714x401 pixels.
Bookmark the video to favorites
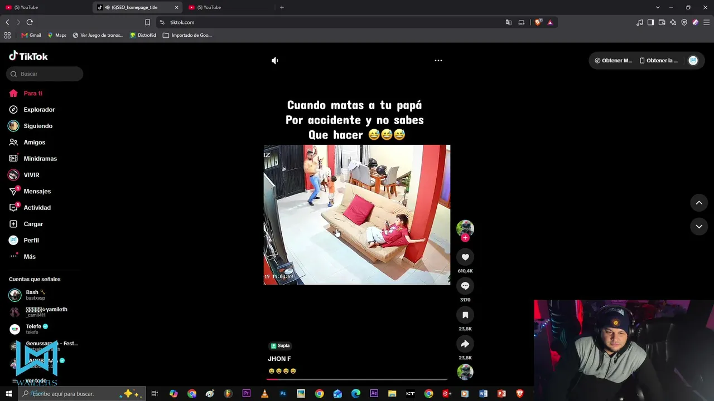(x=465, y=315)
